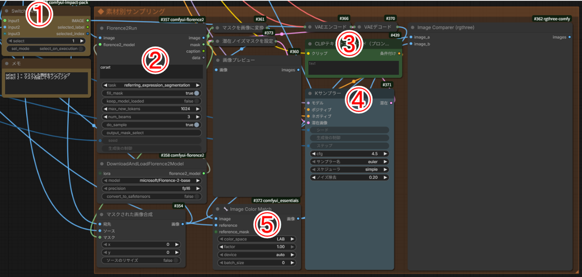Change the サンプラー名 euler selection
The height and width of the screenshot is (277, 582).
point(350,162)
